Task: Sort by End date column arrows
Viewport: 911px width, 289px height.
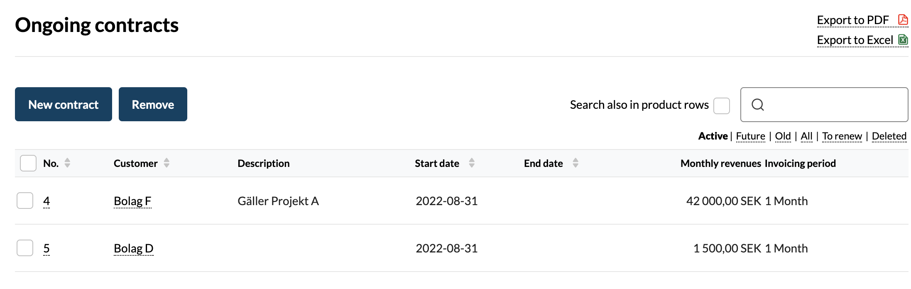Action: [575, 163]
